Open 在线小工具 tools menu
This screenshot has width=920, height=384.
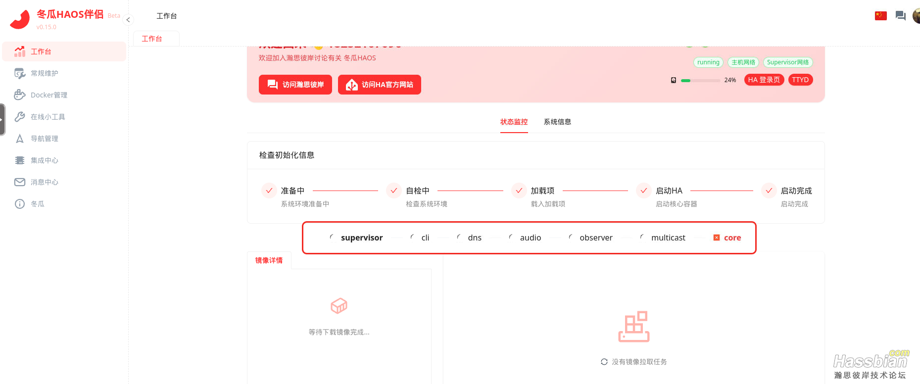pyautogui.click(x=64, y=117)
